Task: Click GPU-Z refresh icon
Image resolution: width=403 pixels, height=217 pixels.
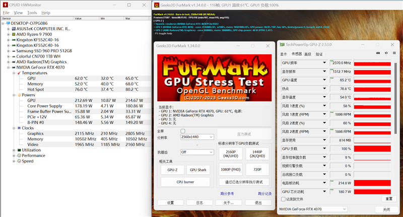Action: tap(386, 53)
